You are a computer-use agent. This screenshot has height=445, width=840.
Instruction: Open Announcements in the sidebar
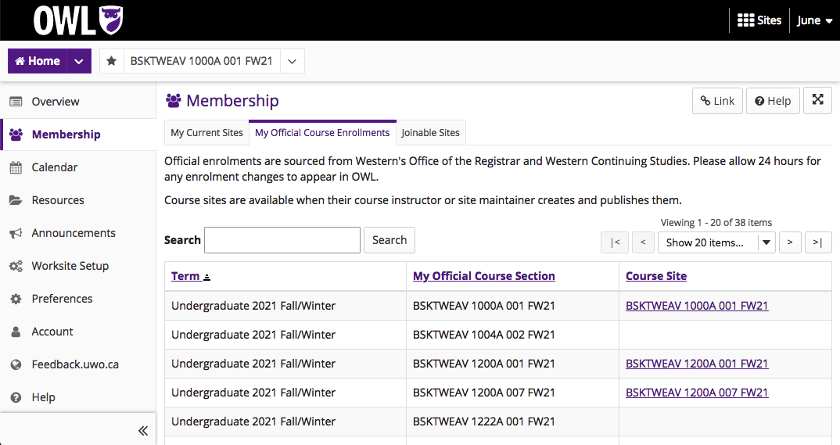[73, 233]
